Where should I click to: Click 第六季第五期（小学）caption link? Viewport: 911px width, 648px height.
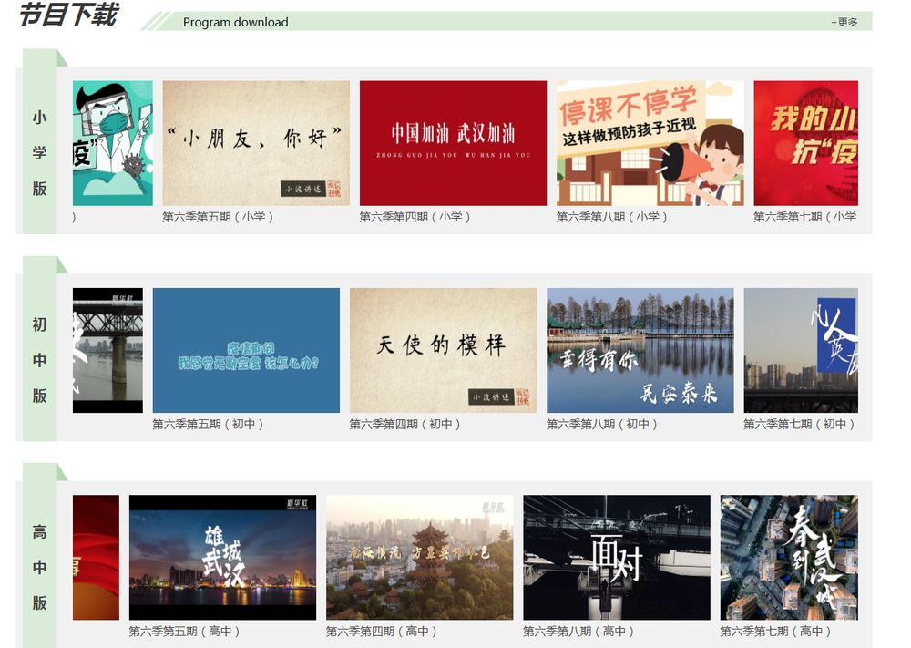218,217
